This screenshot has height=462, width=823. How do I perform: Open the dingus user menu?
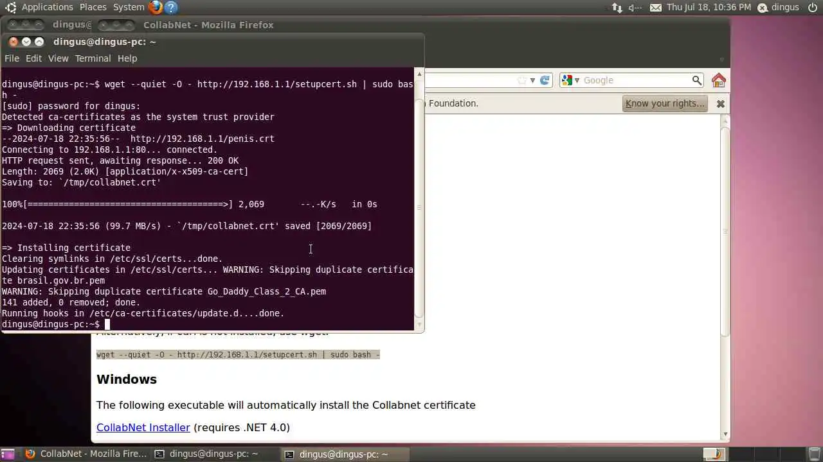point(778,7)
